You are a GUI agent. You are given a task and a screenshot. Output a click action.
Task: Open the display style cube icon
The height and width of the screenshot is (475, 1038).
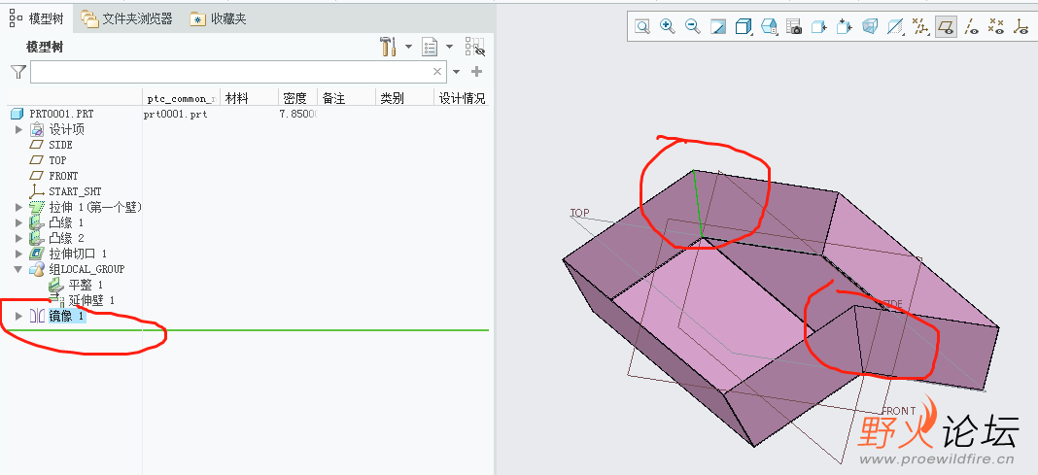coord(744,26)
